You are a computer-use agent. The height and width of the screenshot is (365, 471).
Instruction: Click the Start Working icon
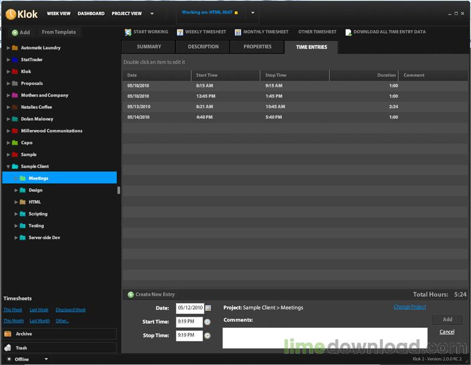tap(128, 32)
